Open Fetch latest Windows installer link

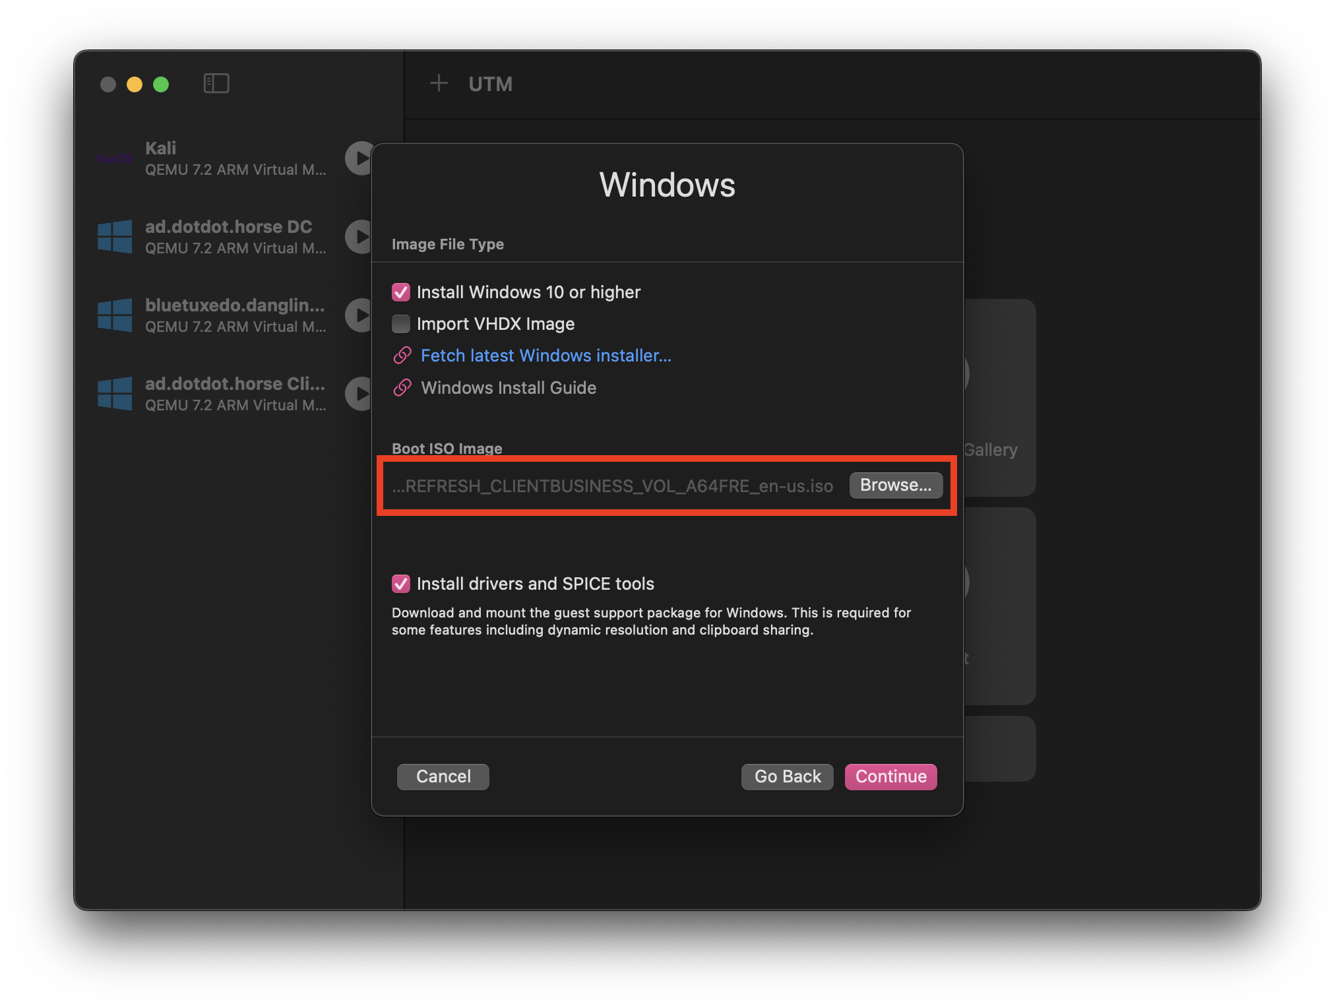click(546, 356)
